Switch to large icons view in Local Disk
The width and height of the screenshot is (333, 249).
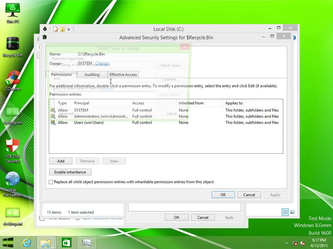click(292, 212)
